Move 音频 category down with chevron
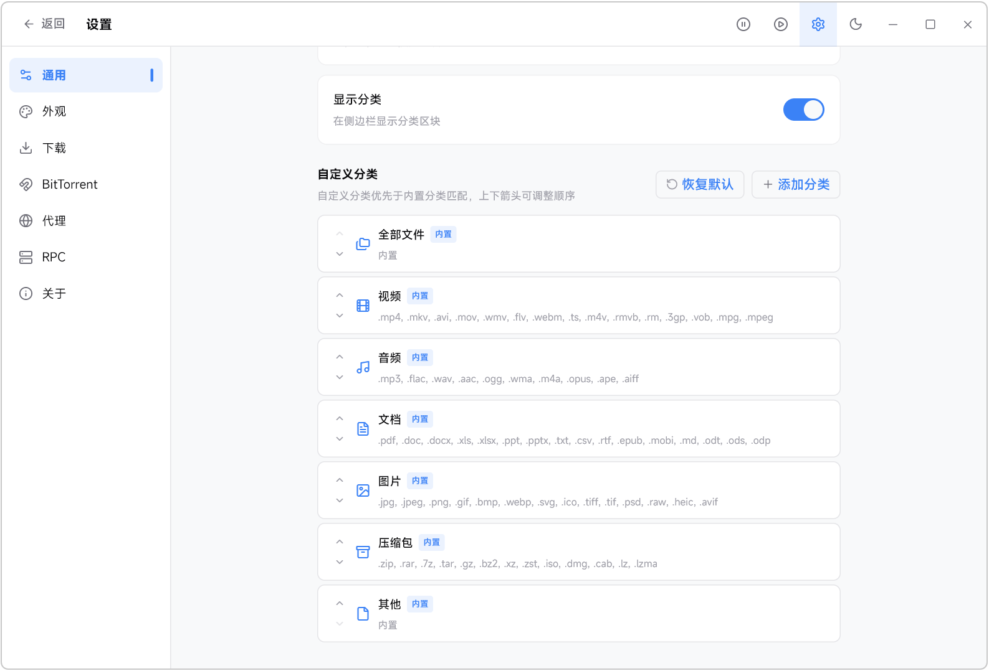Viewport: 989px width, 671px height. coord(340,377)
